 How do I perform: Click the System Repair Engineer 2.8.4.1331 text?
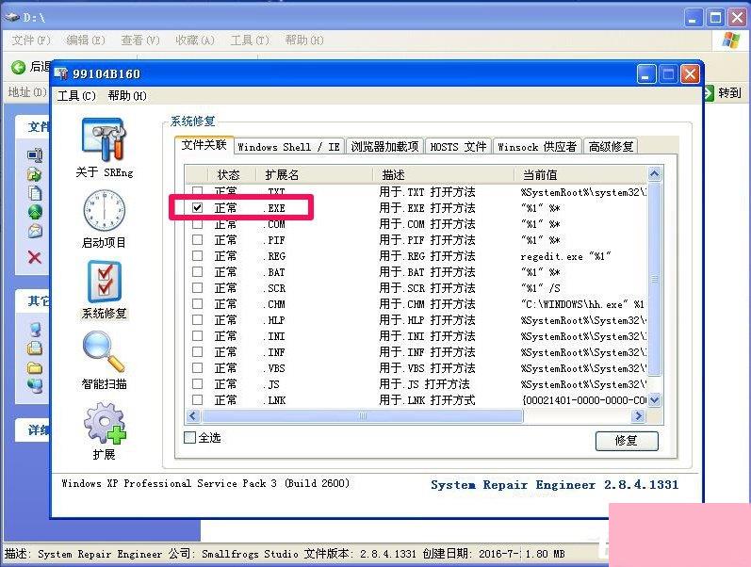tap(555, 485)
